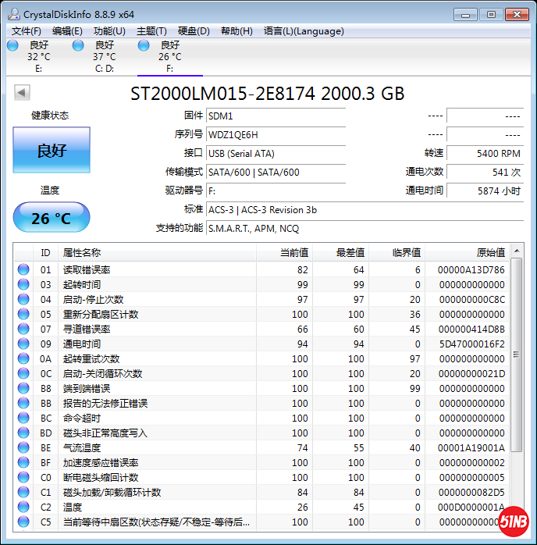Click status orb for attribute BE 气流温度

pyautogui.click(x=23, y=447)
